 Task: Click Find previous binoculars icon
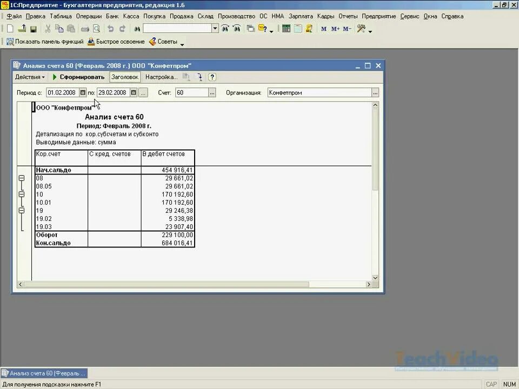(237, 29)
